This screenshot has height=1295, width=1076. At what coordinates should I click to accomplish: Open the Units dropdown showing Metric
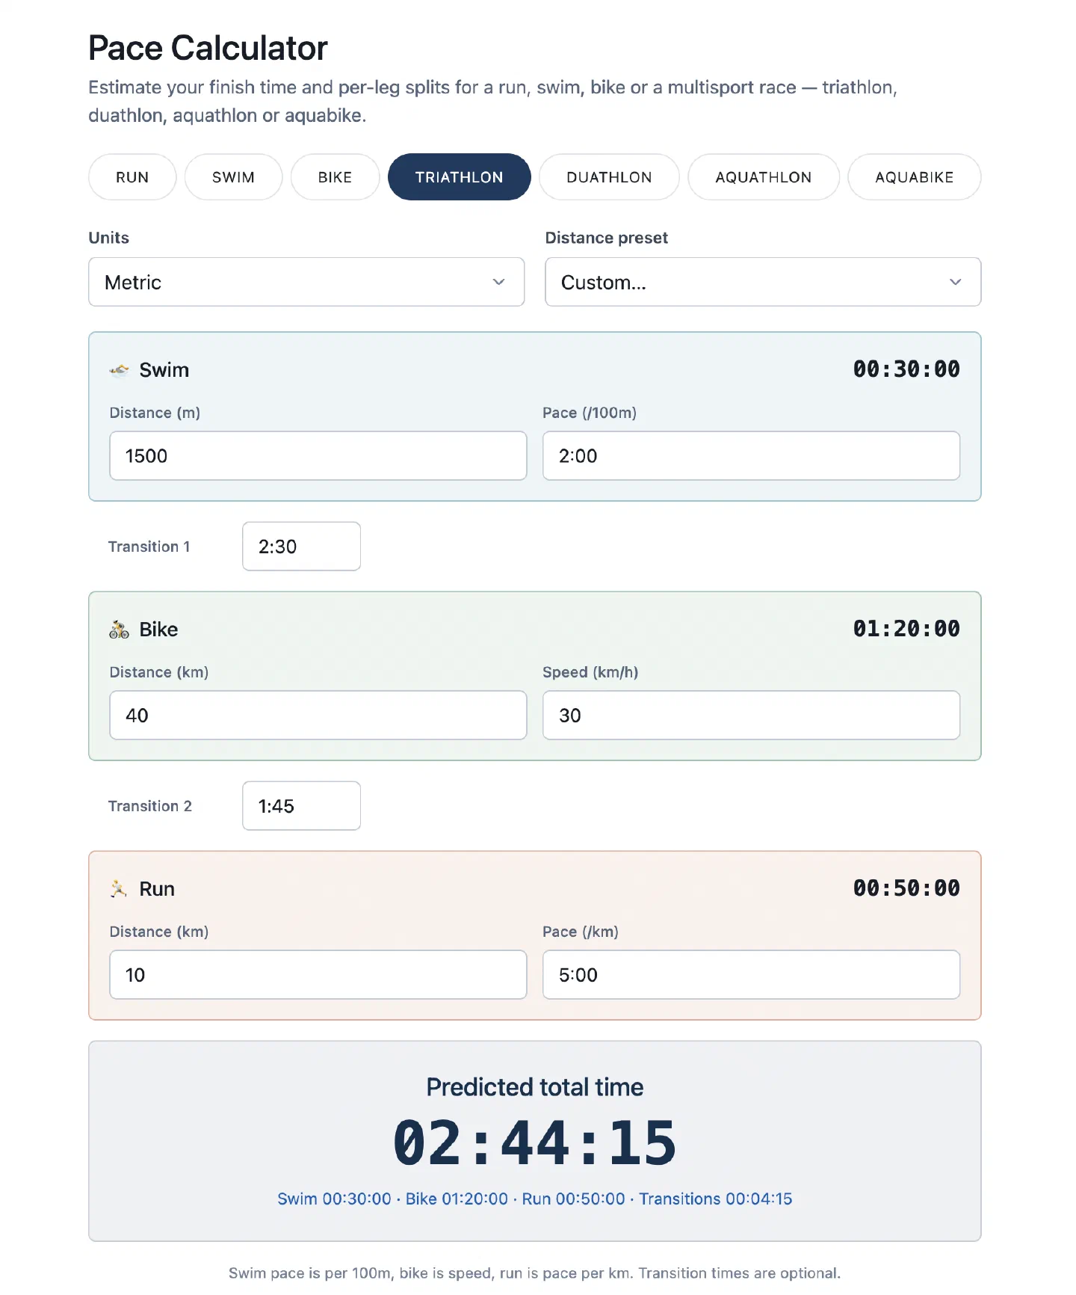[x=306, y=282]
